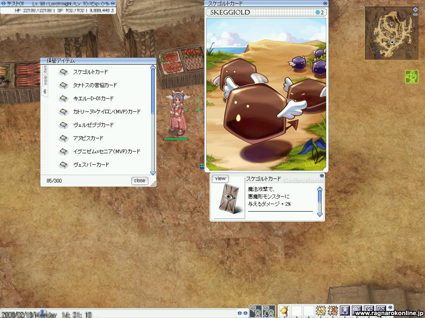
Task: Close the スケゴルトカード description window
Action: [x=322, y=176]
